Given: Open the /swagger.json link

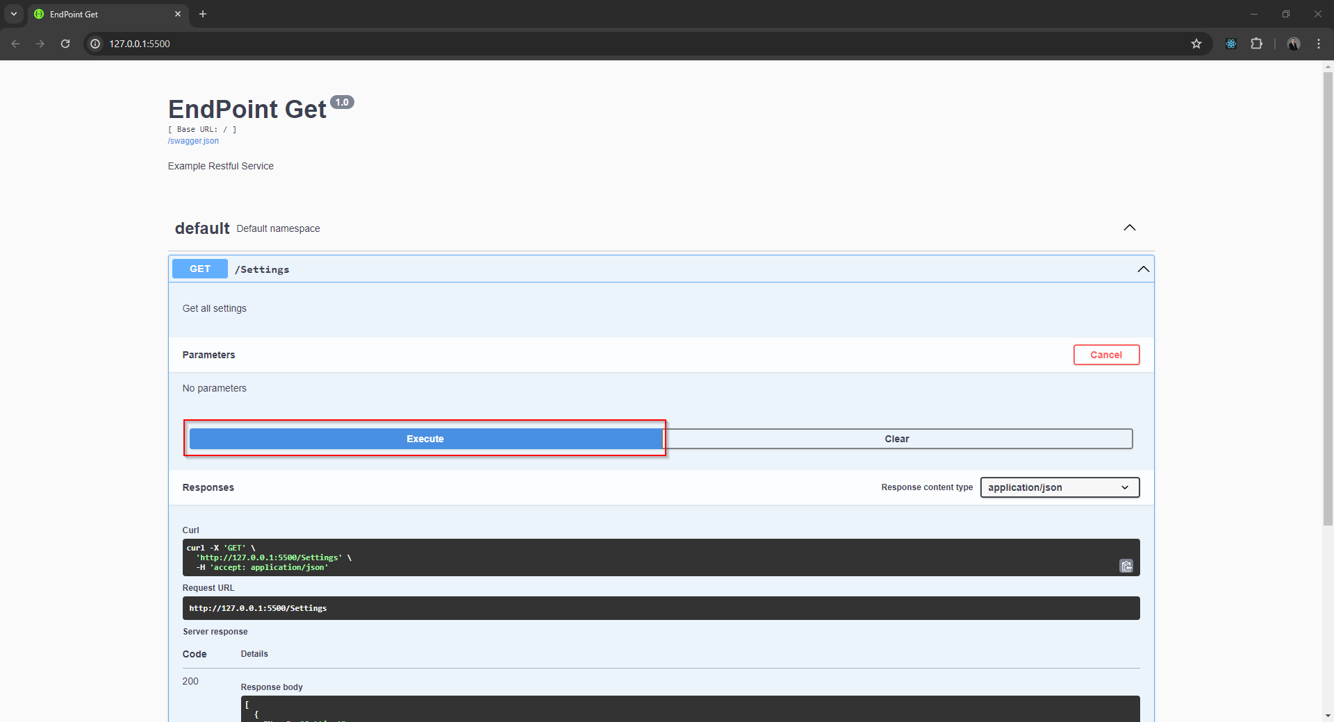Looking at the screenshot, I should click(x=193, y=141).
